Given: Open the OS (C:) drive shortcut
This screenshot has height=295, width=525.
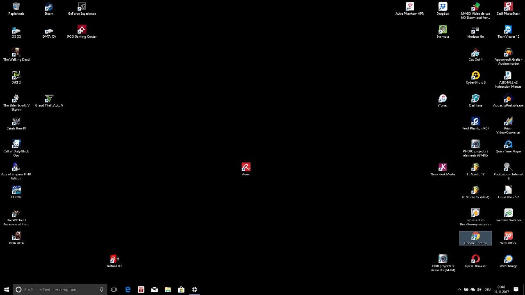Looking at the screenshot, I should click(16, 32).
